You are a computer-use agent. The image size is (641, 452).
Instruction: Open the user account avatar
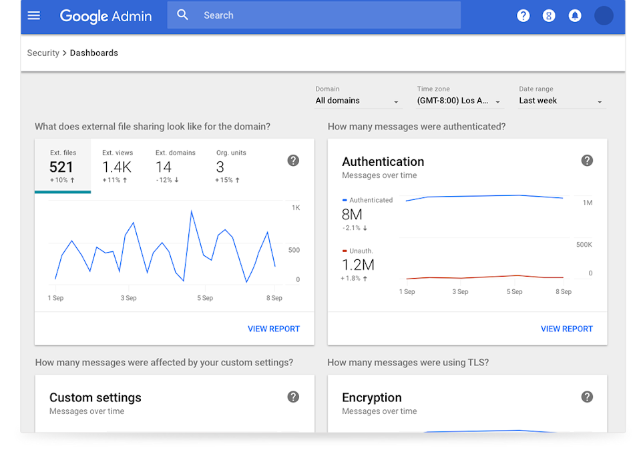pos(604,15)
